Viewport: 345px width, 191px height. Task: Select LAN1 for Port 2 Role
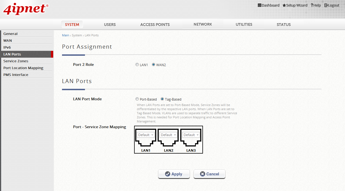[x=137, y=64]
